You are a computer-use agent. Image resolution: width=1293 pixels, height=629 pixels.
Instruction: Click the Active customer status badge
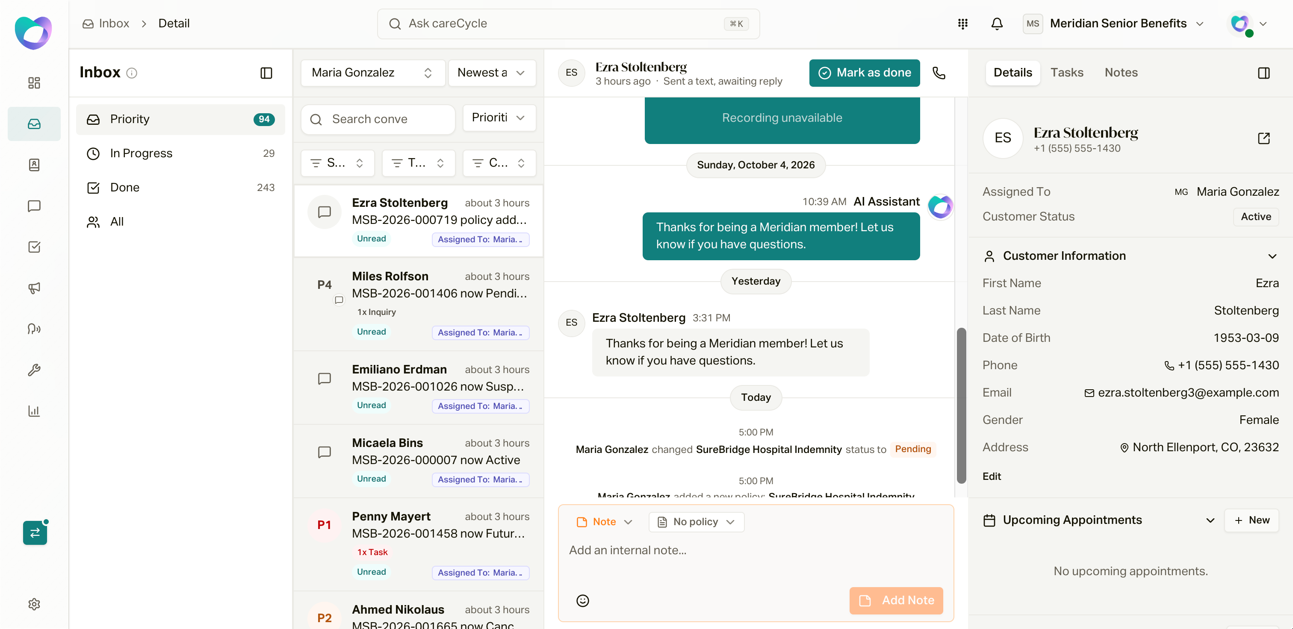coord(1255,217)
